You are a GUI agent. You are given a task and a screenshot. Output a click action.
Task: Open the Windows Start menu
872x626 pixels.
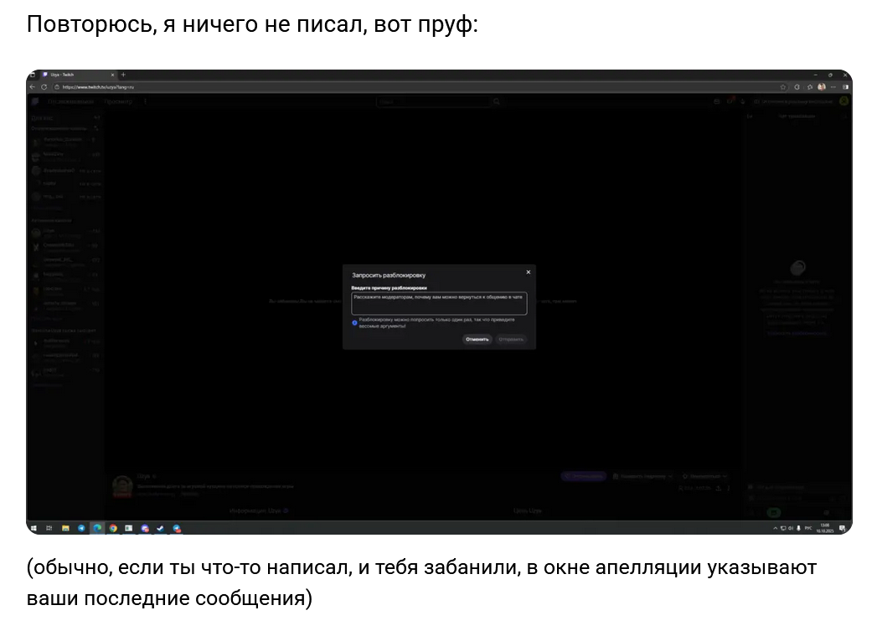34,528
